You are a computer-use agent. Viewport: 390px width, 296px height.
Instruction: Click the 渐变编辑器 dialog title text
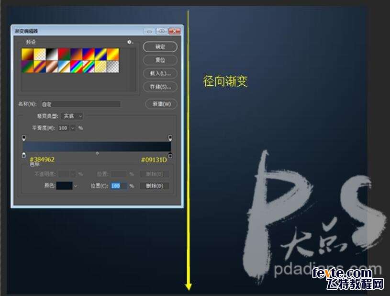click(26, 31)
